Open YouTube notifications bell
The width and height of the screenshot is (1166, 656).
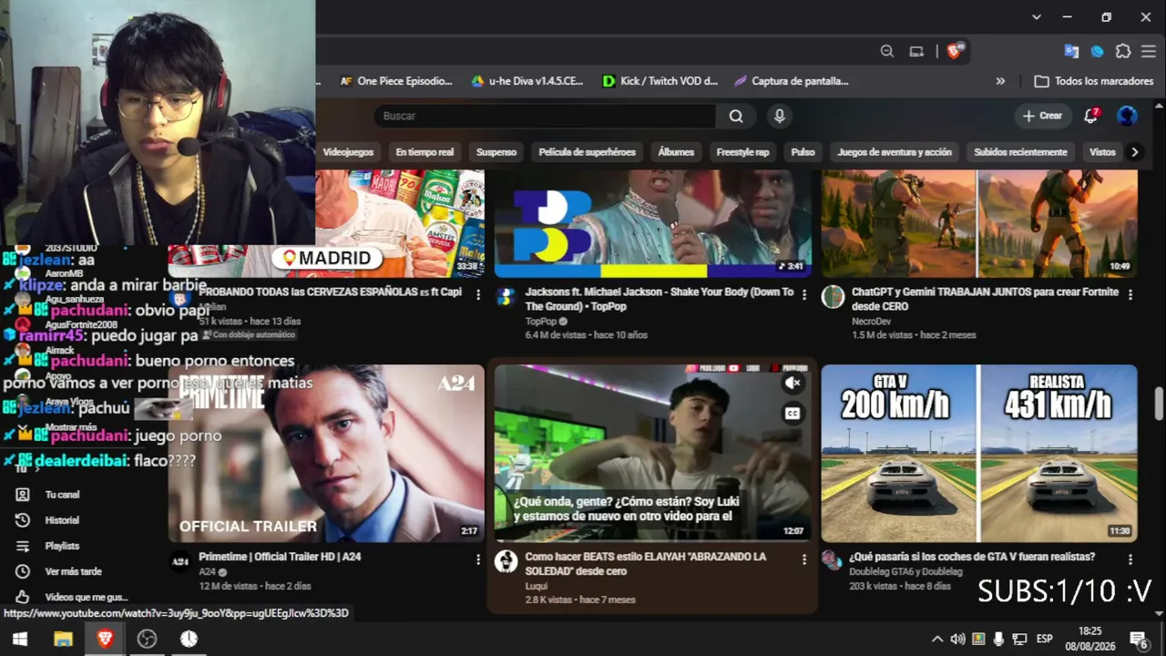pyautogui.click(x=1090, y=116)
